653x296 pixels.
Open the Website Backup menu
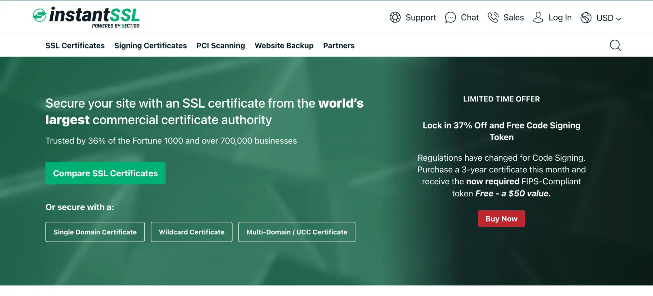point(284,46)
